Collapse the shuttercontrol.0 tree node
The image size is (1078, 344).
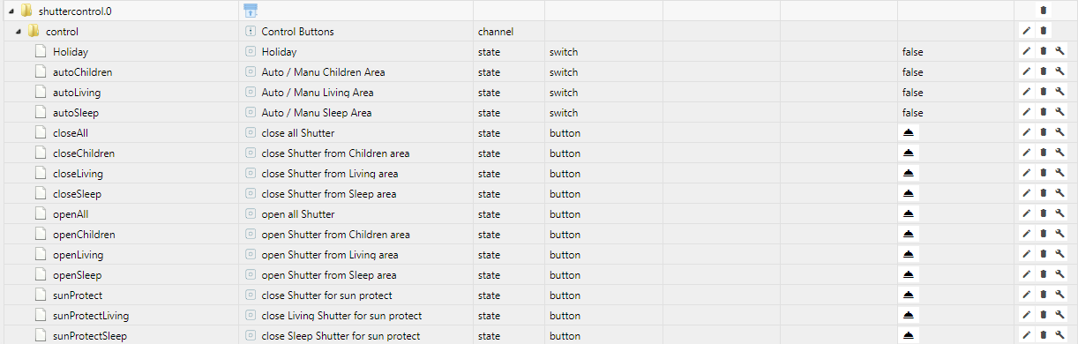pos(9,11)
